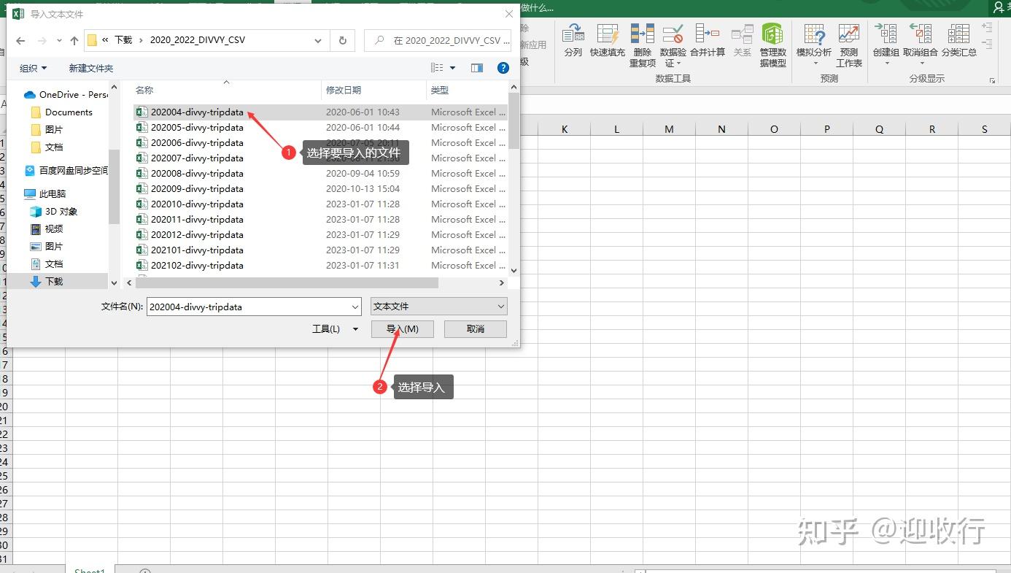Click the change view icon in dialog toolbar

(x=437, y=68)
